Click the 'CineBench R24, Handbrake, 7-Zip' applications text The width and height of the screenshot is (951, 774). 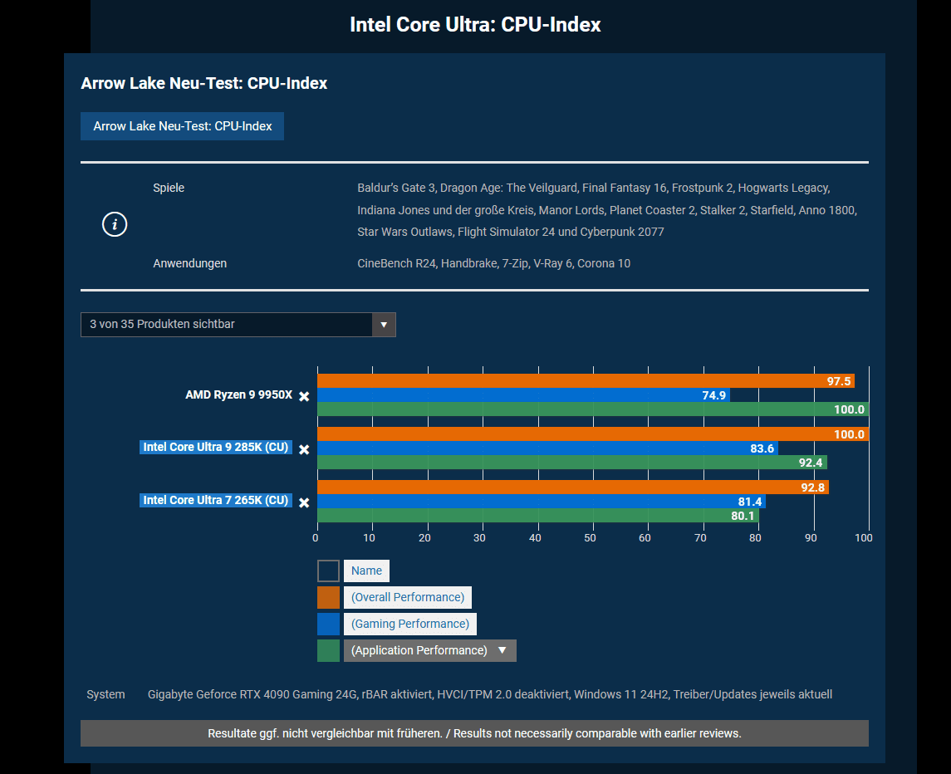click(493, 263)
